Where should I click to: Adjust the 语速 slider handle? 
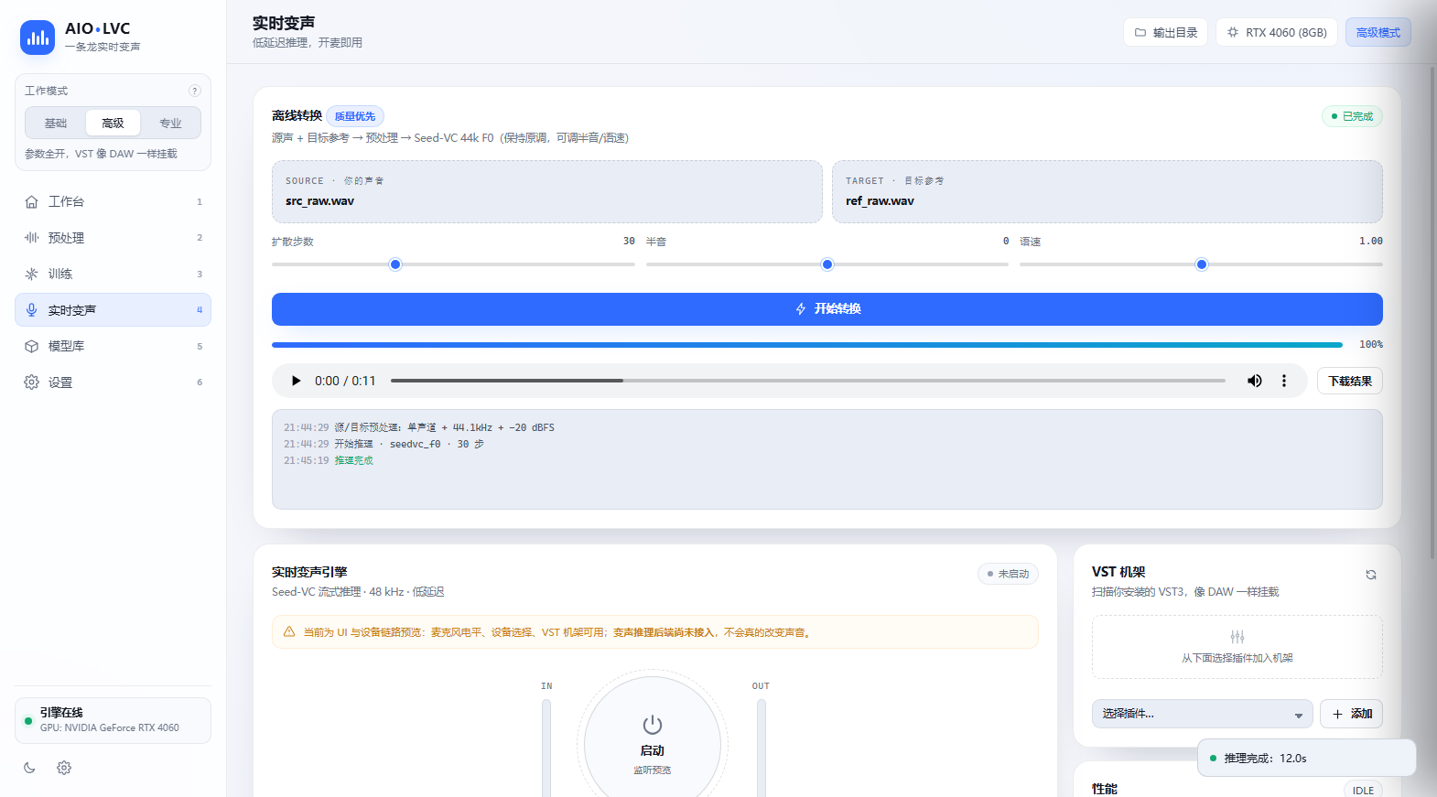[x=1202, y=264]
